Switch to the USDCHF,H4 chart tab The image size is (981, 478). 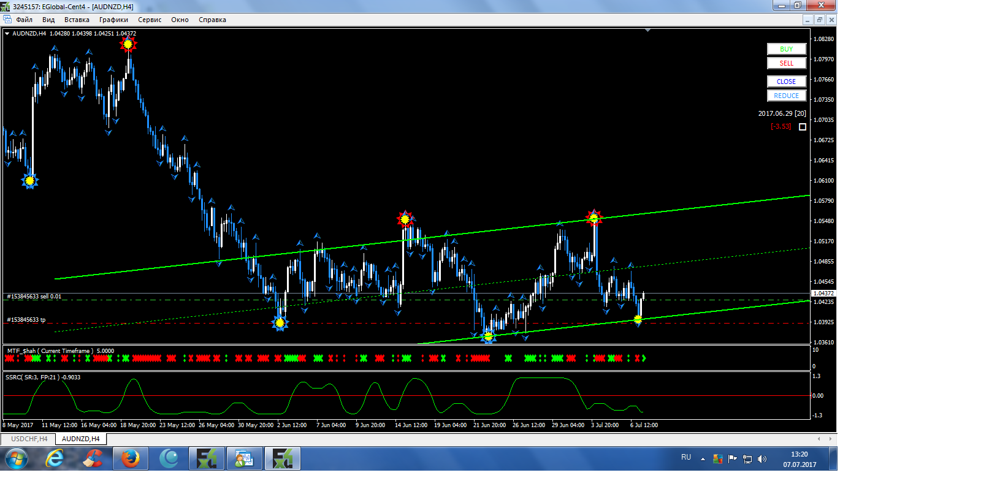29,439
